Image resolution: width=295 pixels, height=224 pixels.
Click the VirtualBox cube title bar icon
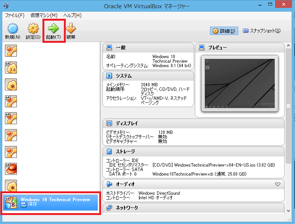6,6
